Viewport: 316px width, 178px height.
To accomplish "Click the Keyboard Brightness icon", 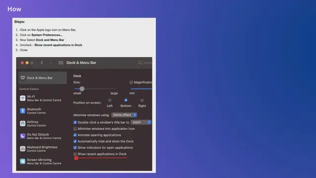I will 23,149.
